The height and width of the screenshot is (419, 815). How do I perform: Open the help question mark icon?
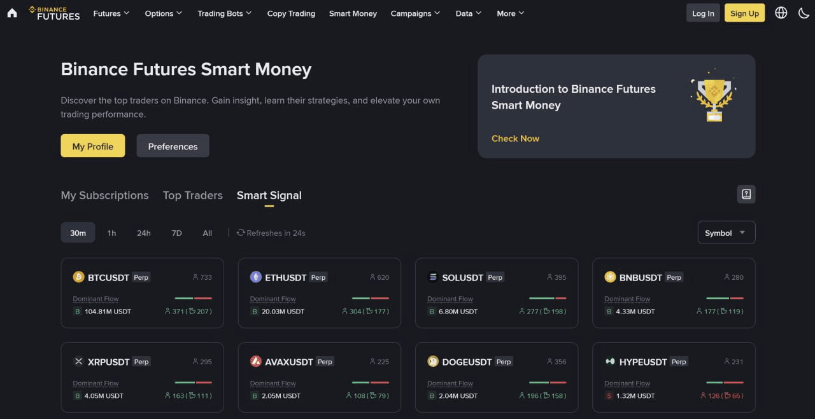(746, 194)
